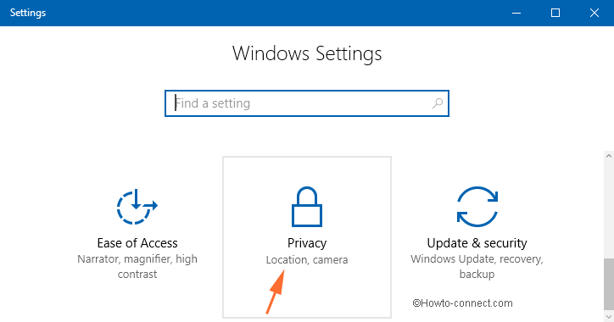The height and width of the screenshot is (322, 614).
Task: Open the Ease of Access dashed-circle icon
Action: pos(137,207)
